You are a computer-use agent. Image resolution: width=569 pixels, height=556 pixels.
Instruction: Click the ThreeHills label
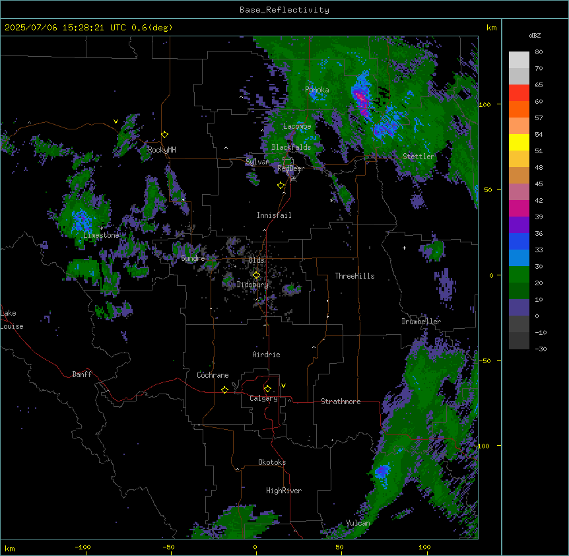(354, 276)
